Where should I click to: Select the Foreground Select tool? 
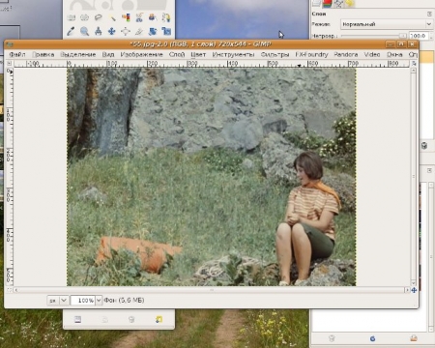pyautogui.click(x=153, y=17)
